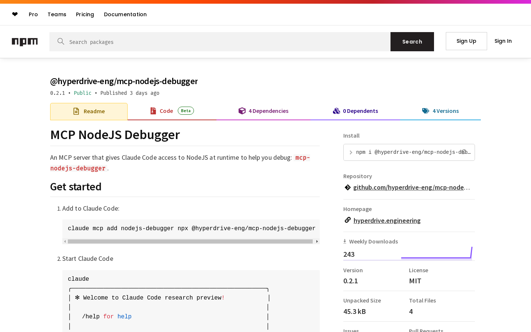Open Documentation from the top nav

click(125, 14)
